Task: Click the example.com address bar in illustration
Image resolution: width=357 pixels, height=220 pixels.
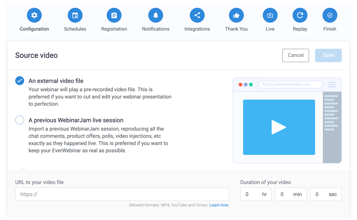Action: pos(290,85)
